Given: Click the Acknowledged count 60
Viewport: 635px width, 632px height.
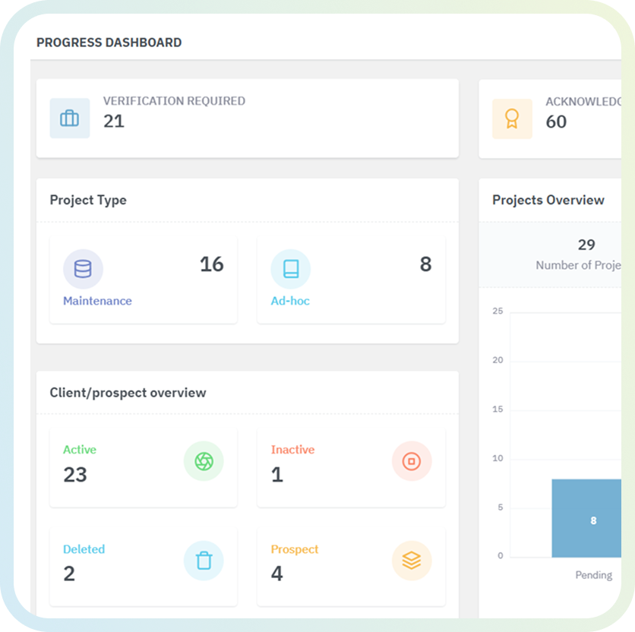Looking at the screenshot, I should (556, 122).
